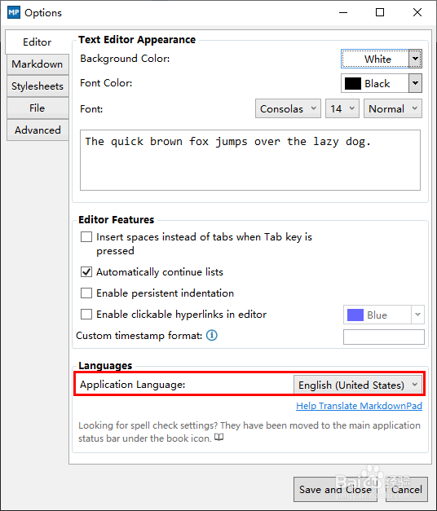Click the Application Language label
The width and height of the screenshot is (437, 511).
point(132,385)
